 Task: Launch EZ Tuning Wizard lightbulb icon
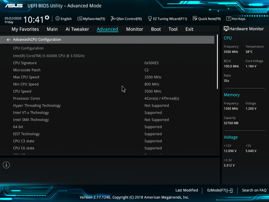pos(150,19)
